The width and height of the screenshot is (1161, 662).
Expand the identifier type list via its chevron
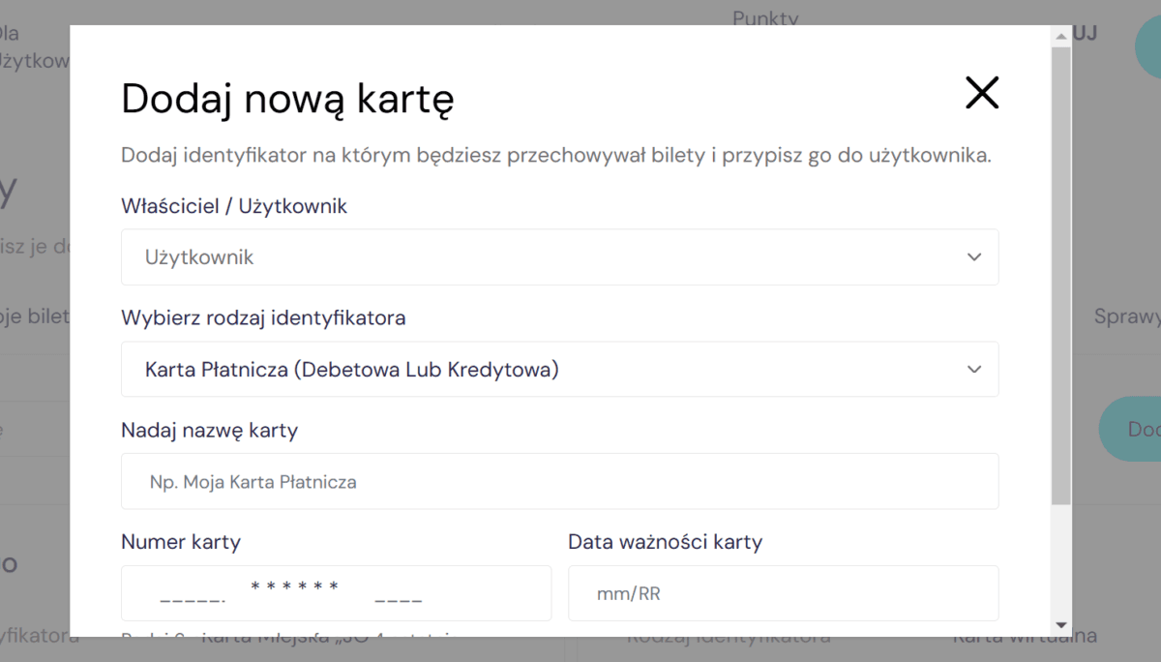973,370
